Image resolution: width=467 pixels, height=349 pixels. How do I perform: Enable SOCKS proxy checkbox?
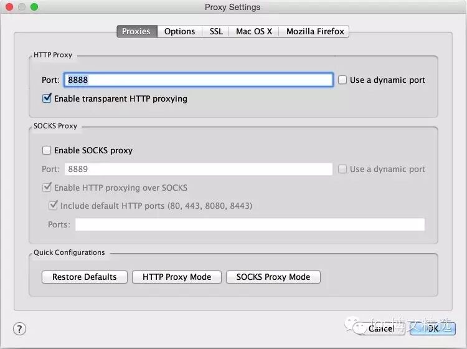(47, 150)
